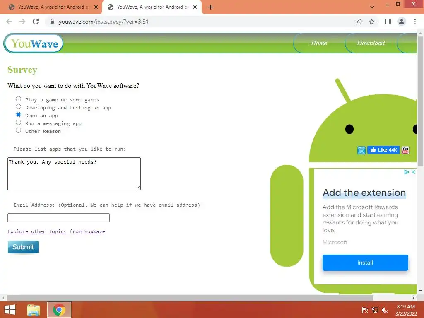Open the Windows Start menu
424x318 pixels.
click(10, 310)
